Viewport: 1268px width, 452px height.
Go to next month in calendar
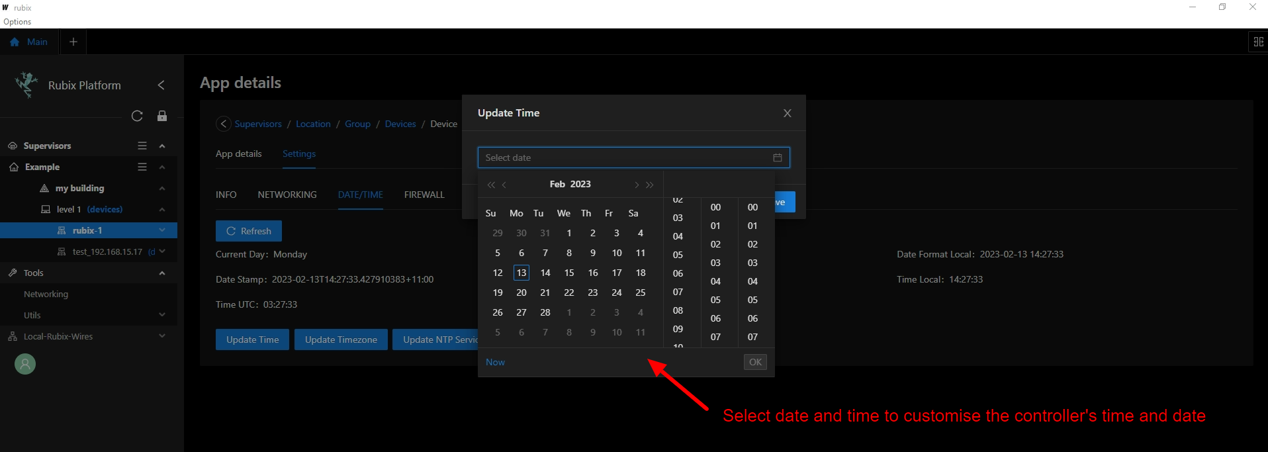point(637,185)
